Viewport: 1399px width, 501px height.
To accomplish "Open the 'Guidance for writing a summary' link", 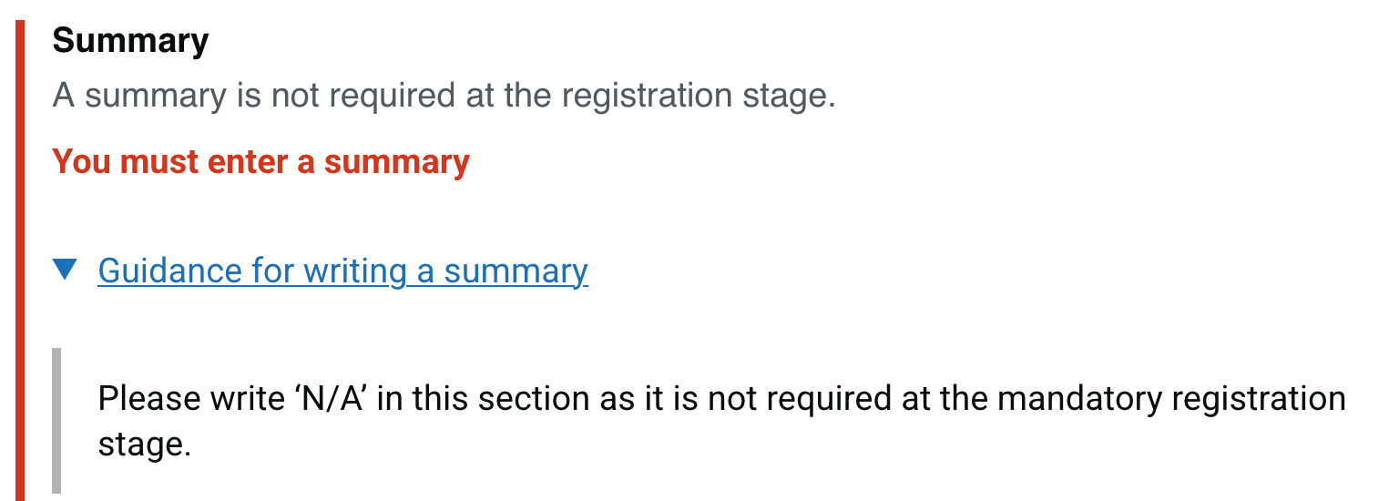I will (342, 271).
